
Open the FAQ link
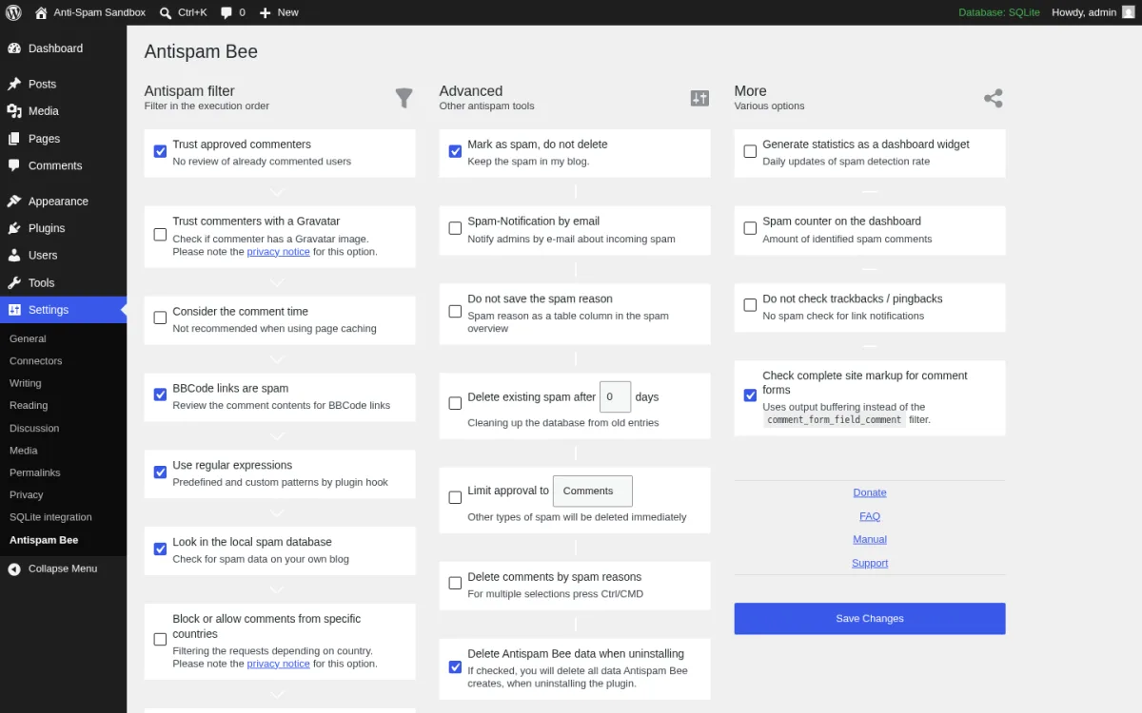tap(870, 516)
